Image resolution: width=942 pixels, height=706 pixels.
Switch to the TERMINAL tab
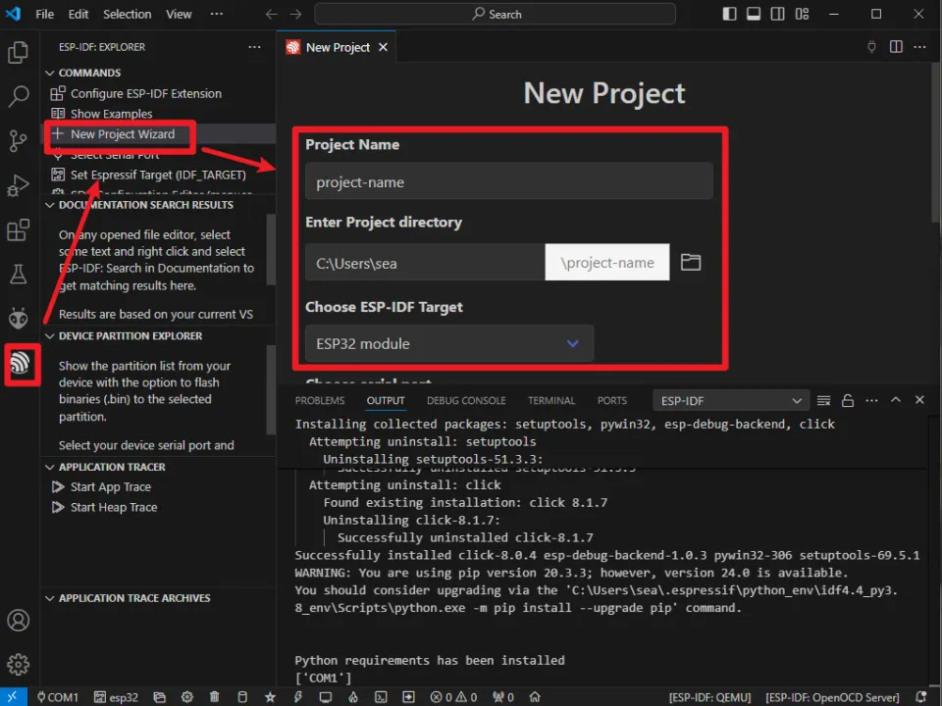[551, 400]
